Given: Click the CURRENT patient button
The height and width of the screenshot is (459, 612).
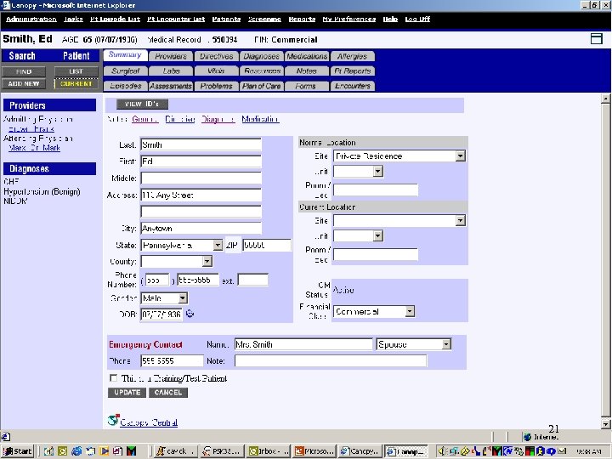Looking at the screenshot, I should tap(76, 83).
